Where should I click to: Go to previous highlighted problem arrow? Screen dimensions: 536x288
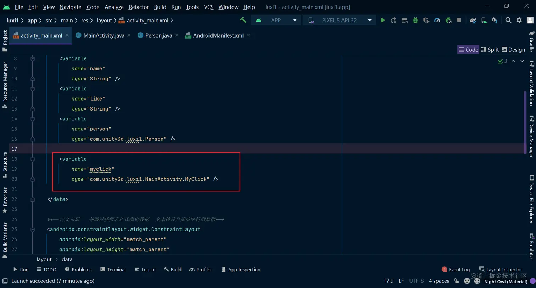coord(513,61)
